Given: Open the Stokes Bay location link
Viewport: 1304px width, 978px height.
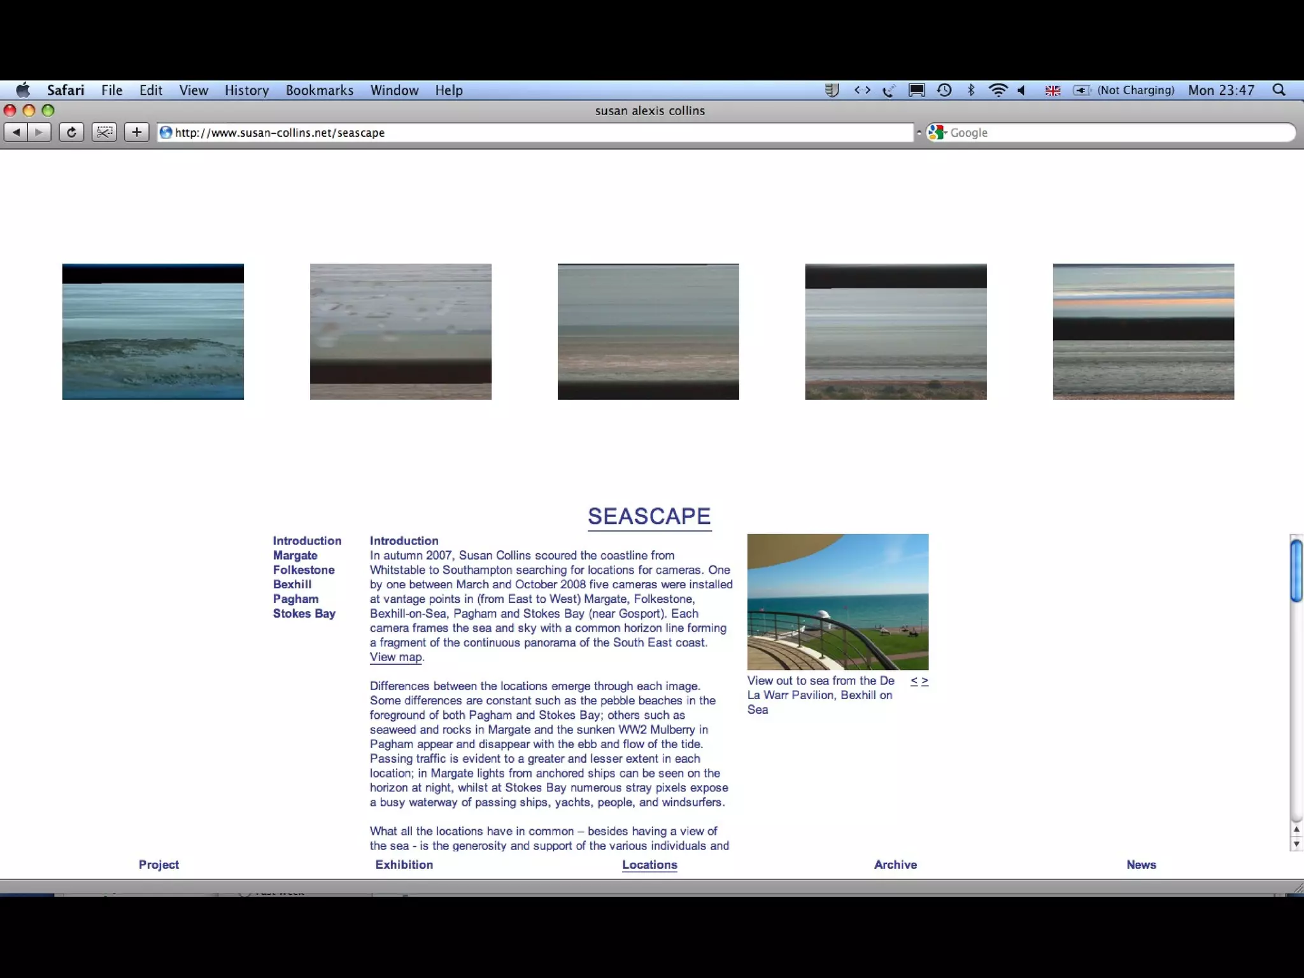Looking at the screenshot, I should (x=304, y=614).
